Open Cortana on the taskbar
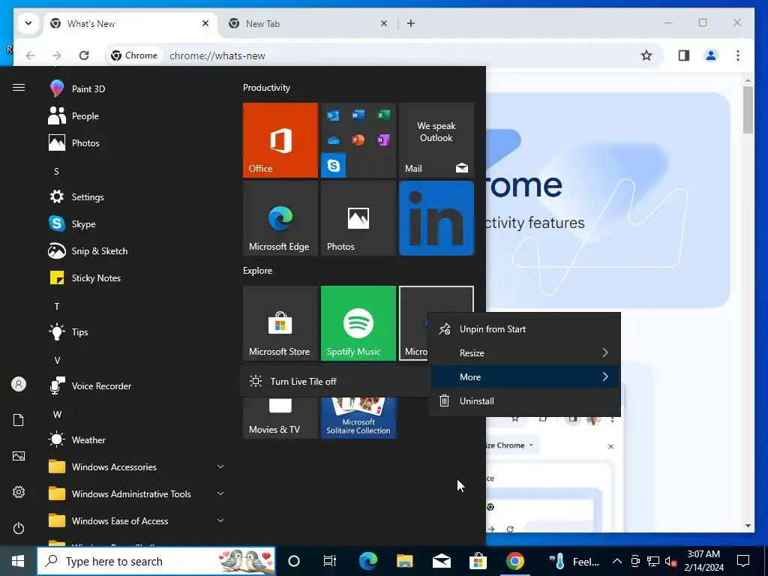Image resolution: width=768 pixels, height=576 pixels. (293, 561)
